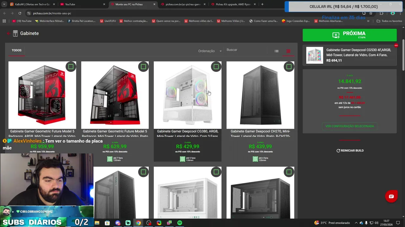The image size is (405, 227).
Task: Open Chrome from the taskbar
Action: point(138,223)
